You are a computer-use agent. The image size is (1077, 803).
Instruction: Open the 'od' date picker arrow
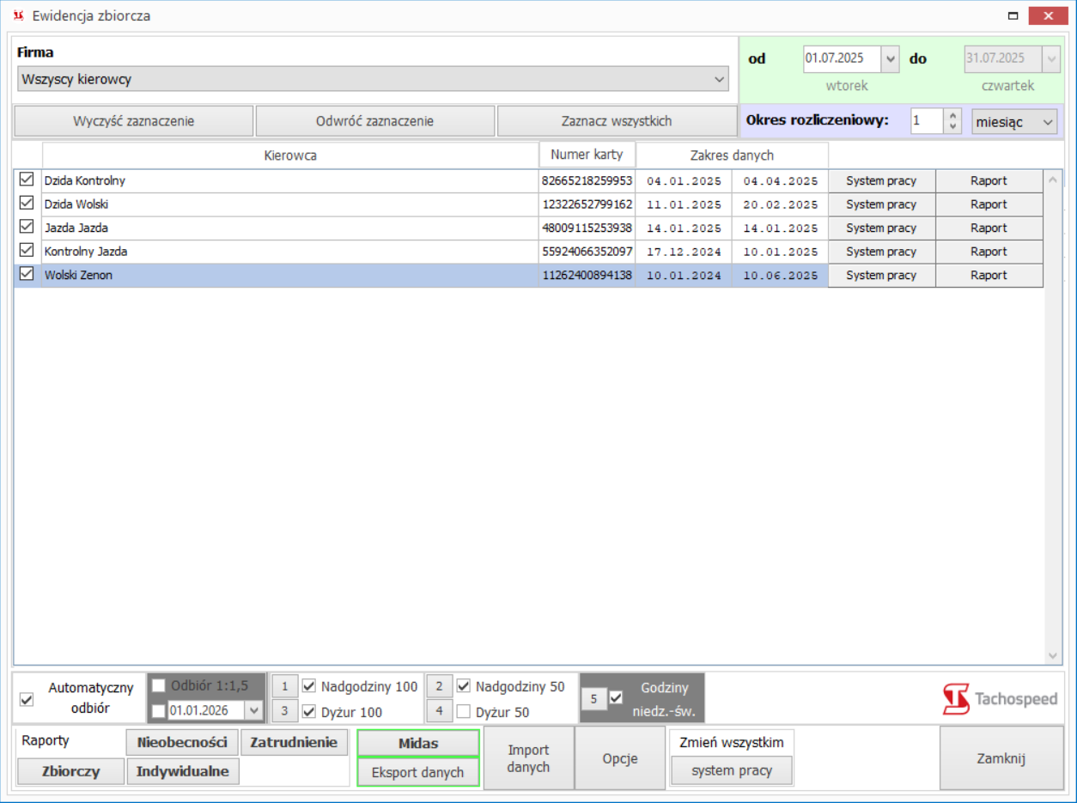pyautogui.click(x=890, y=58)
